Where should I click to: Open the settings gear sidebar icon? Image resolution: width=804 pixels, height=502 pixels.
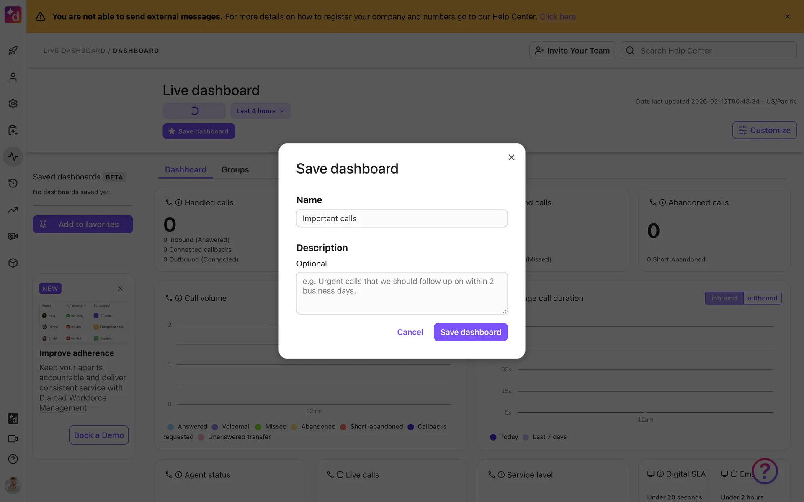point(13,104)
